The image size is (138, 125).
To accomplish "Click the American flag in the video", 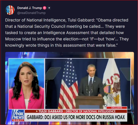I will pyautogui.click(x=68, y=84).
